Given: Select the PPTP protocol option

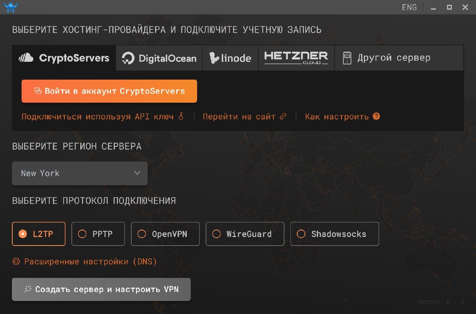Looking at the screenshot, I should coord(98,234).
